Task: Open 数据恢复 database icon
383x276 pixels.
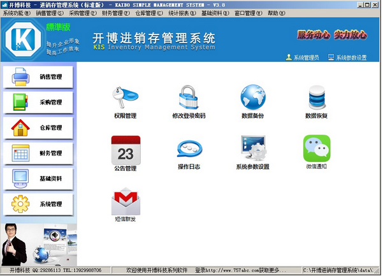Action: pos(317,98)
